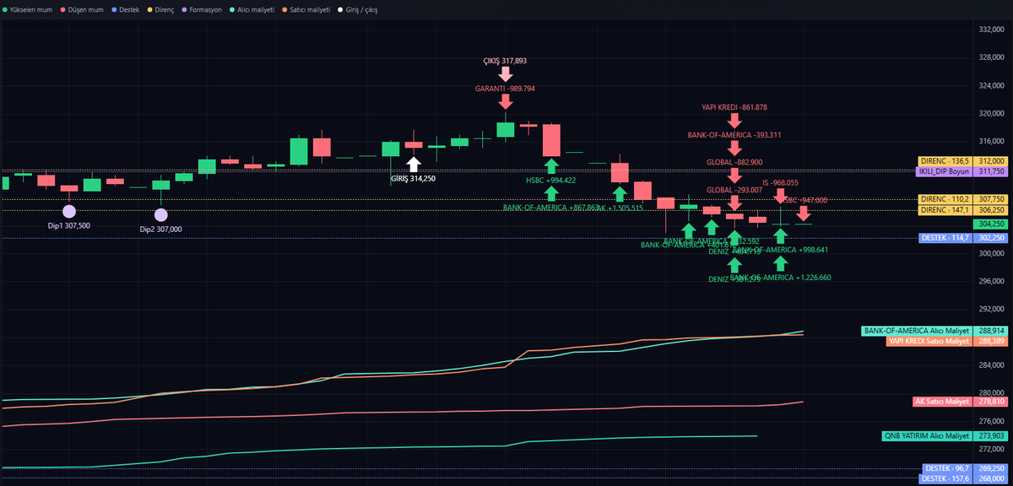Click the red arrow under GLOBAL -293.007
This screenshot has height=486, width=1013.
734,202
